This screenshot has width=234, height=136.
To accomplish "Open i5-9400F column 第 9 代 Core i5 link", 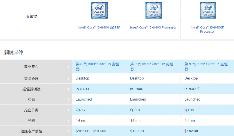I will pyautogui.click(x=206, y=66).
